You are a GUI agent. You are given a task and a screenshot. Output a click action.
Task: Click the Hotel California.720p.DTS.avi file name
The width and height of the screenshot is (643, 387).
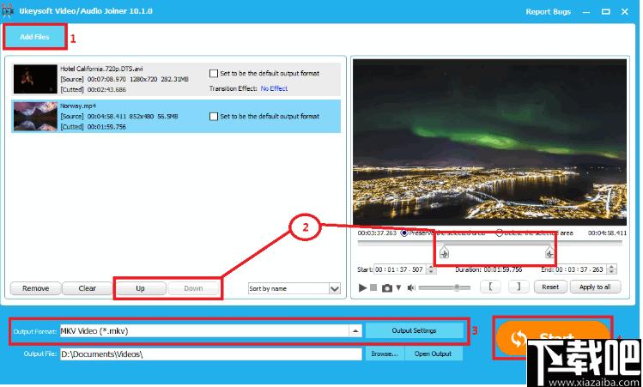tap(101, 69)
